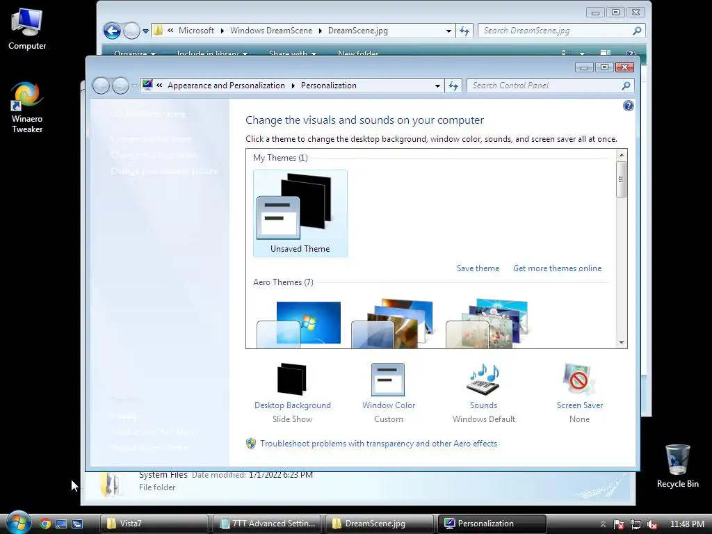
Task: Expand arrow after Windows DreamScene breadcrumb
Action: click(x=320, y=31)
